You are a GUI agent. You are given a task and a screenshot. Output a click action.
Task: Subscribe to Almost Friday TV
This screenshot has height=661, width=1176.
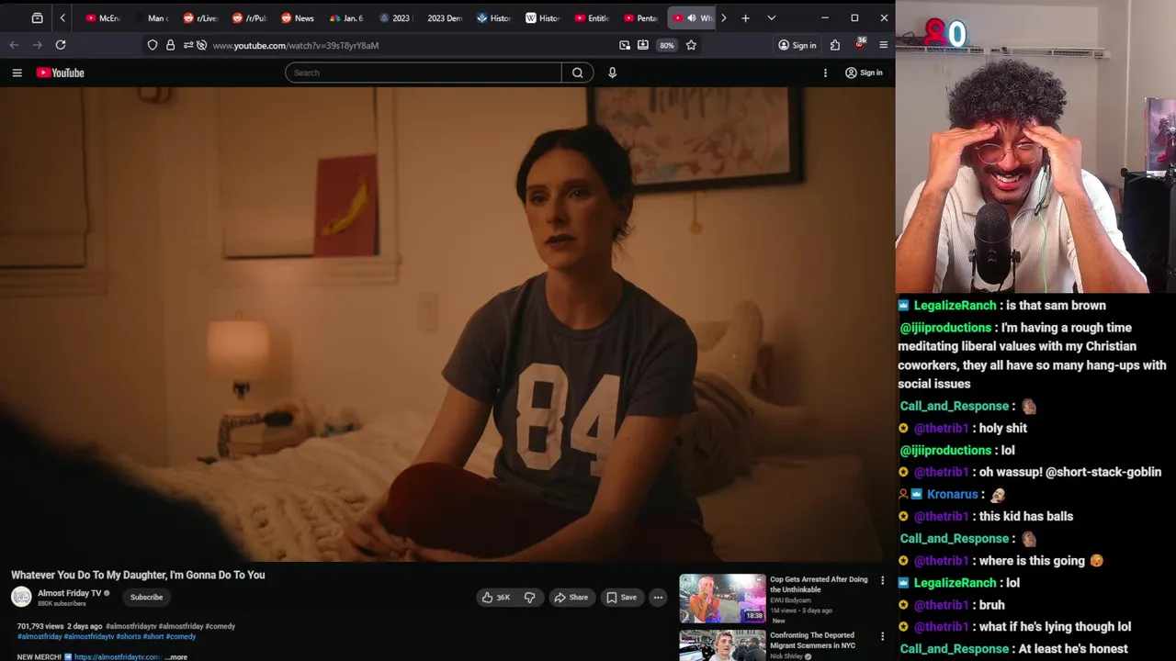pyautogui.click(x=146, y=598)
